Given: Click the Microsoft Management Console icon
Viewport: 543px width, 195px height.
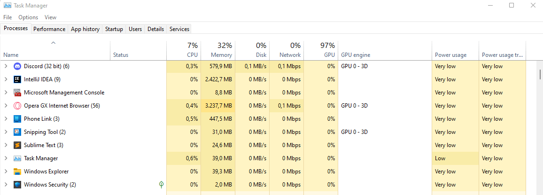Looking at the screenshot, I should pos(17,93).
